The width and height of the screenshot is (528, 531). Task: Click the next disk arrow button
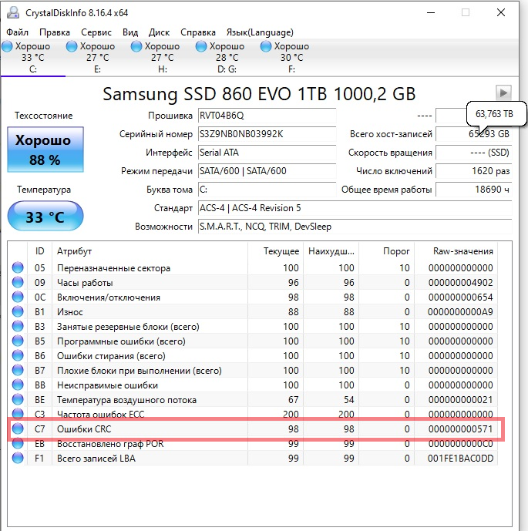coord(503,92)
